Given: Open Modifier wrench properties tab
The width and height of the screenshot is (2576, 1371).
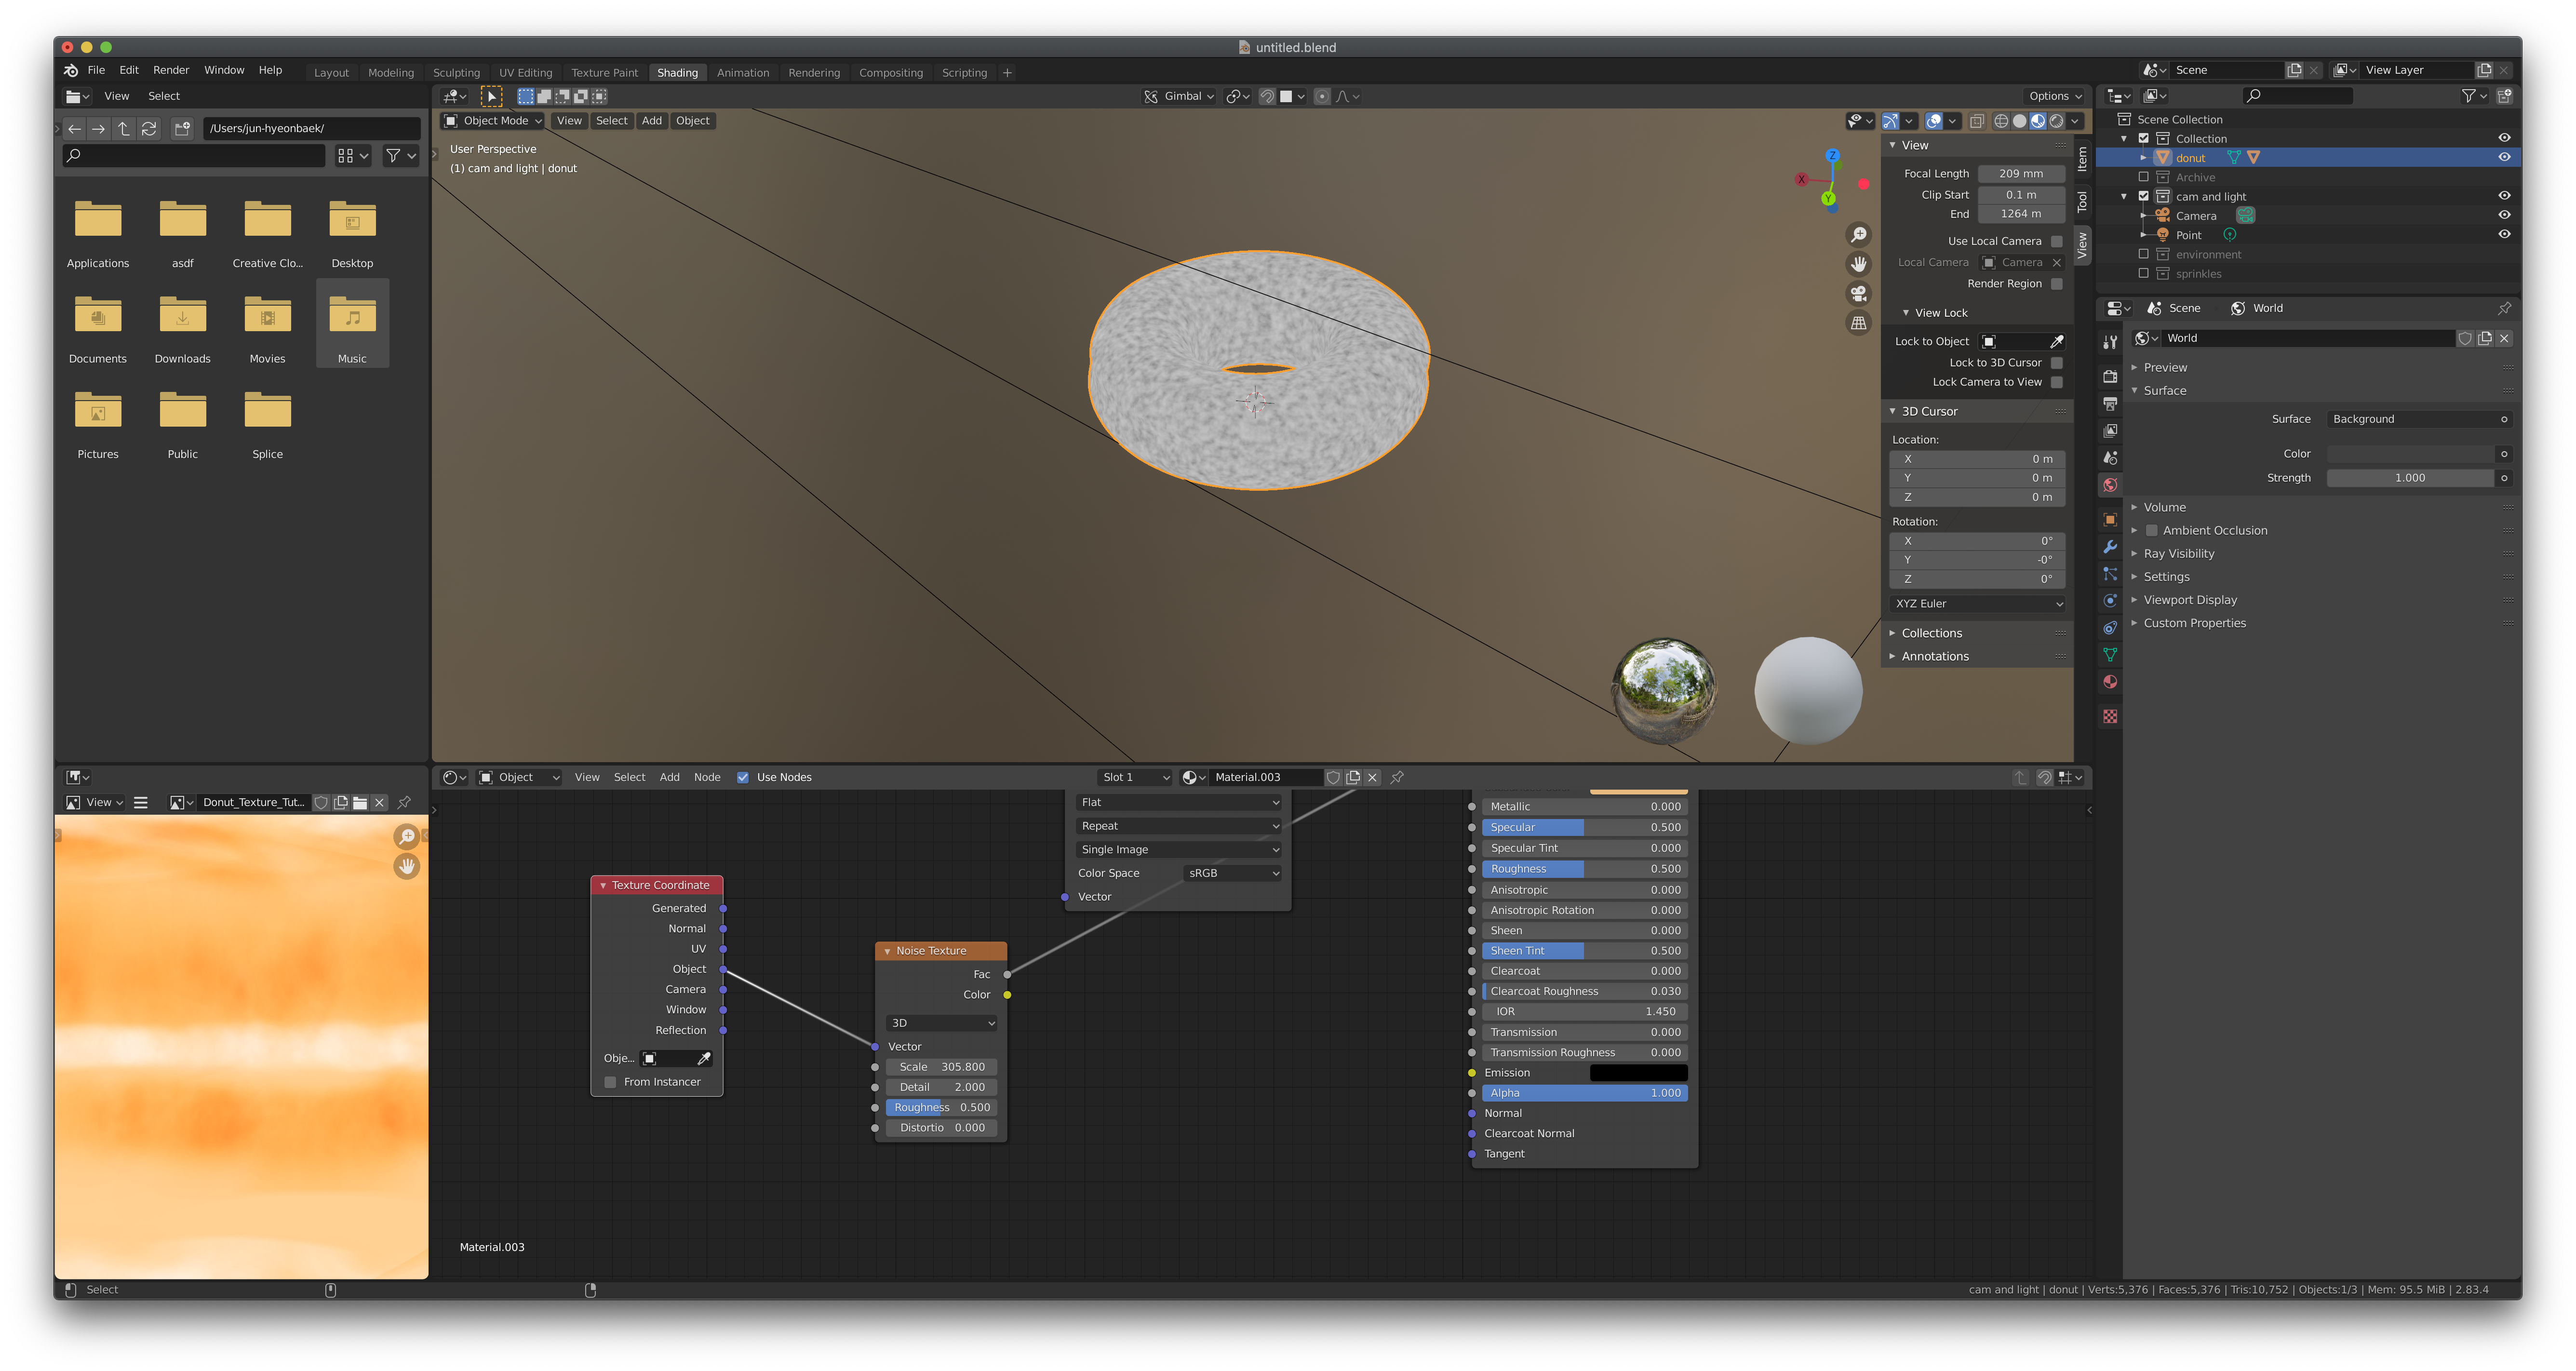Looking at the screenshot, I should click(2110, 547).
